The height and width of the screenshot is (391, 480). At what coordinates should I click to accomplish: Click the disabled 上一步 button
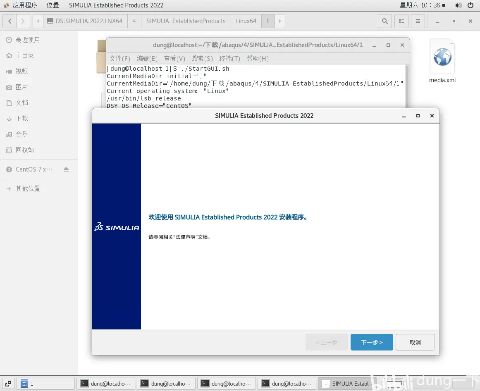coord(327,342)
